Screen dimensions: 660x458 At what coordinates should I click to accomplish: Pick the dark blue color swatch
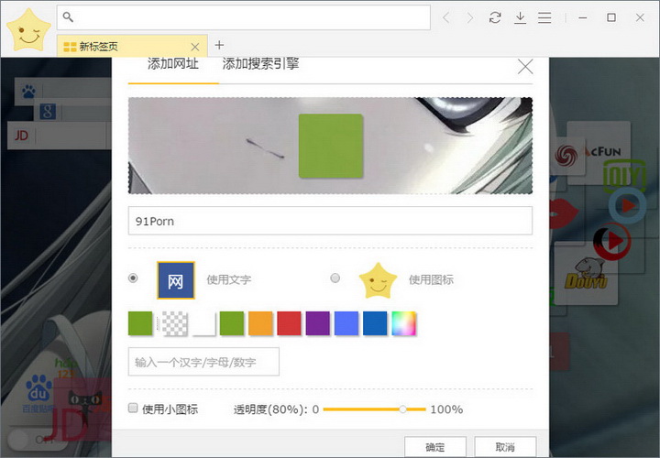375,323
